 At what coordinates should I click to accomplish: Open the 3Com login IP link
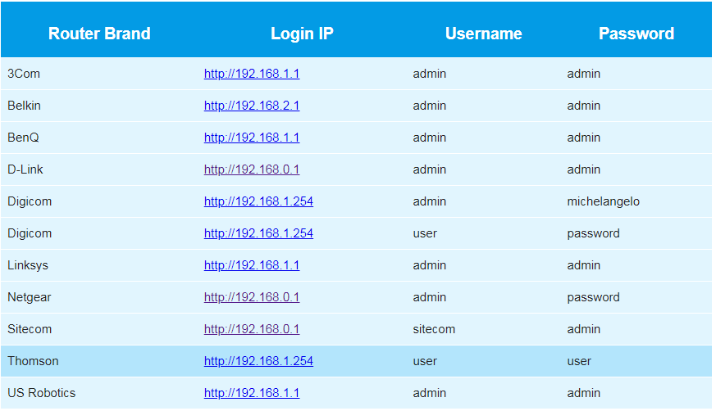click(252, 74)
